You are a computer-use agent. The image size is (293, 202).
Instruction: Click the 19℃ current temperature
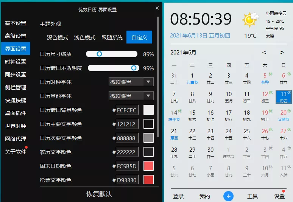click(x=250, y=36)
